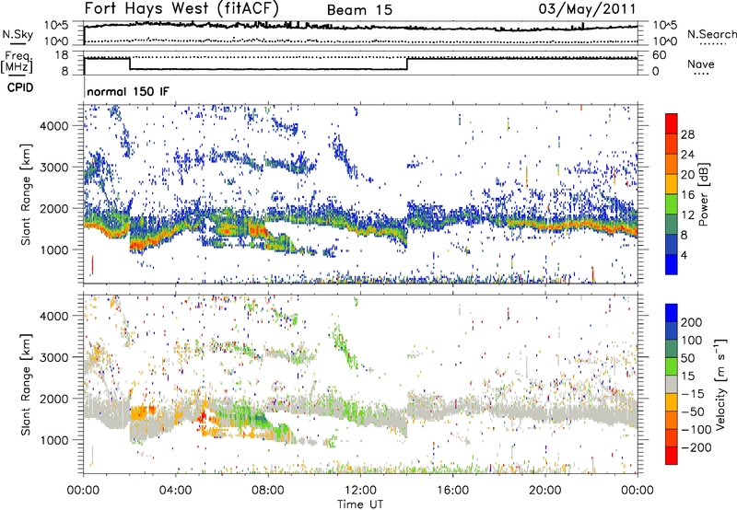Viewport: 737px width, 510px height.
Task: Click the 'N.Sky' legend label
Action: tap(18, 34)
